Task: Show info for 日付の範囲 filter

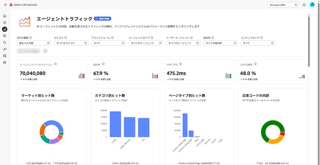Action: (31, 38)
